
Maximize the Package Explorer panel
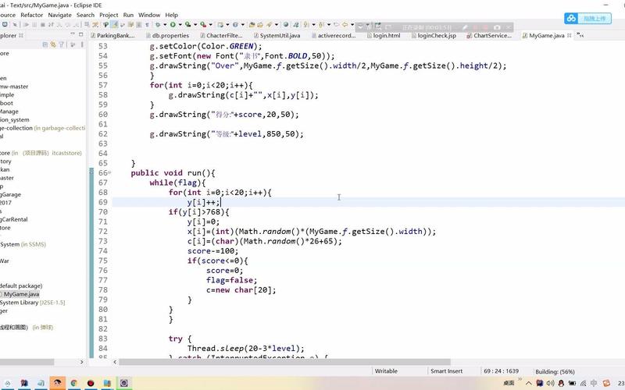pos(81,34)
